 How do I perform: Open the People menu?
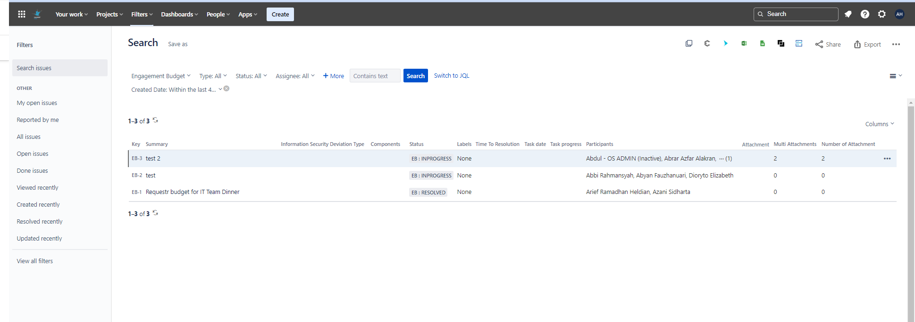tap(218, 14)
